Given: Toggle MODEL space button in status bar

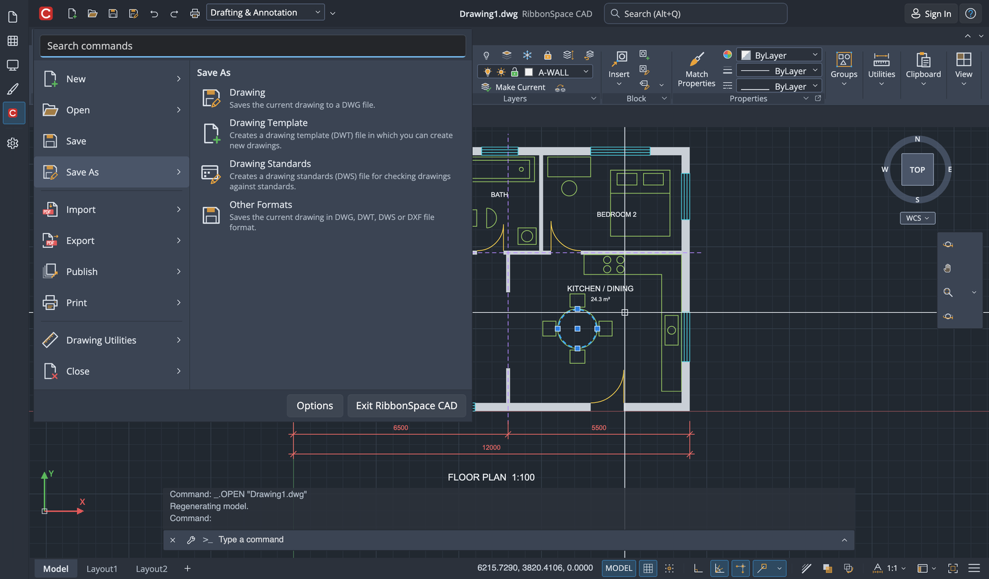Looking at the screenshot, I should click(619, 568).
